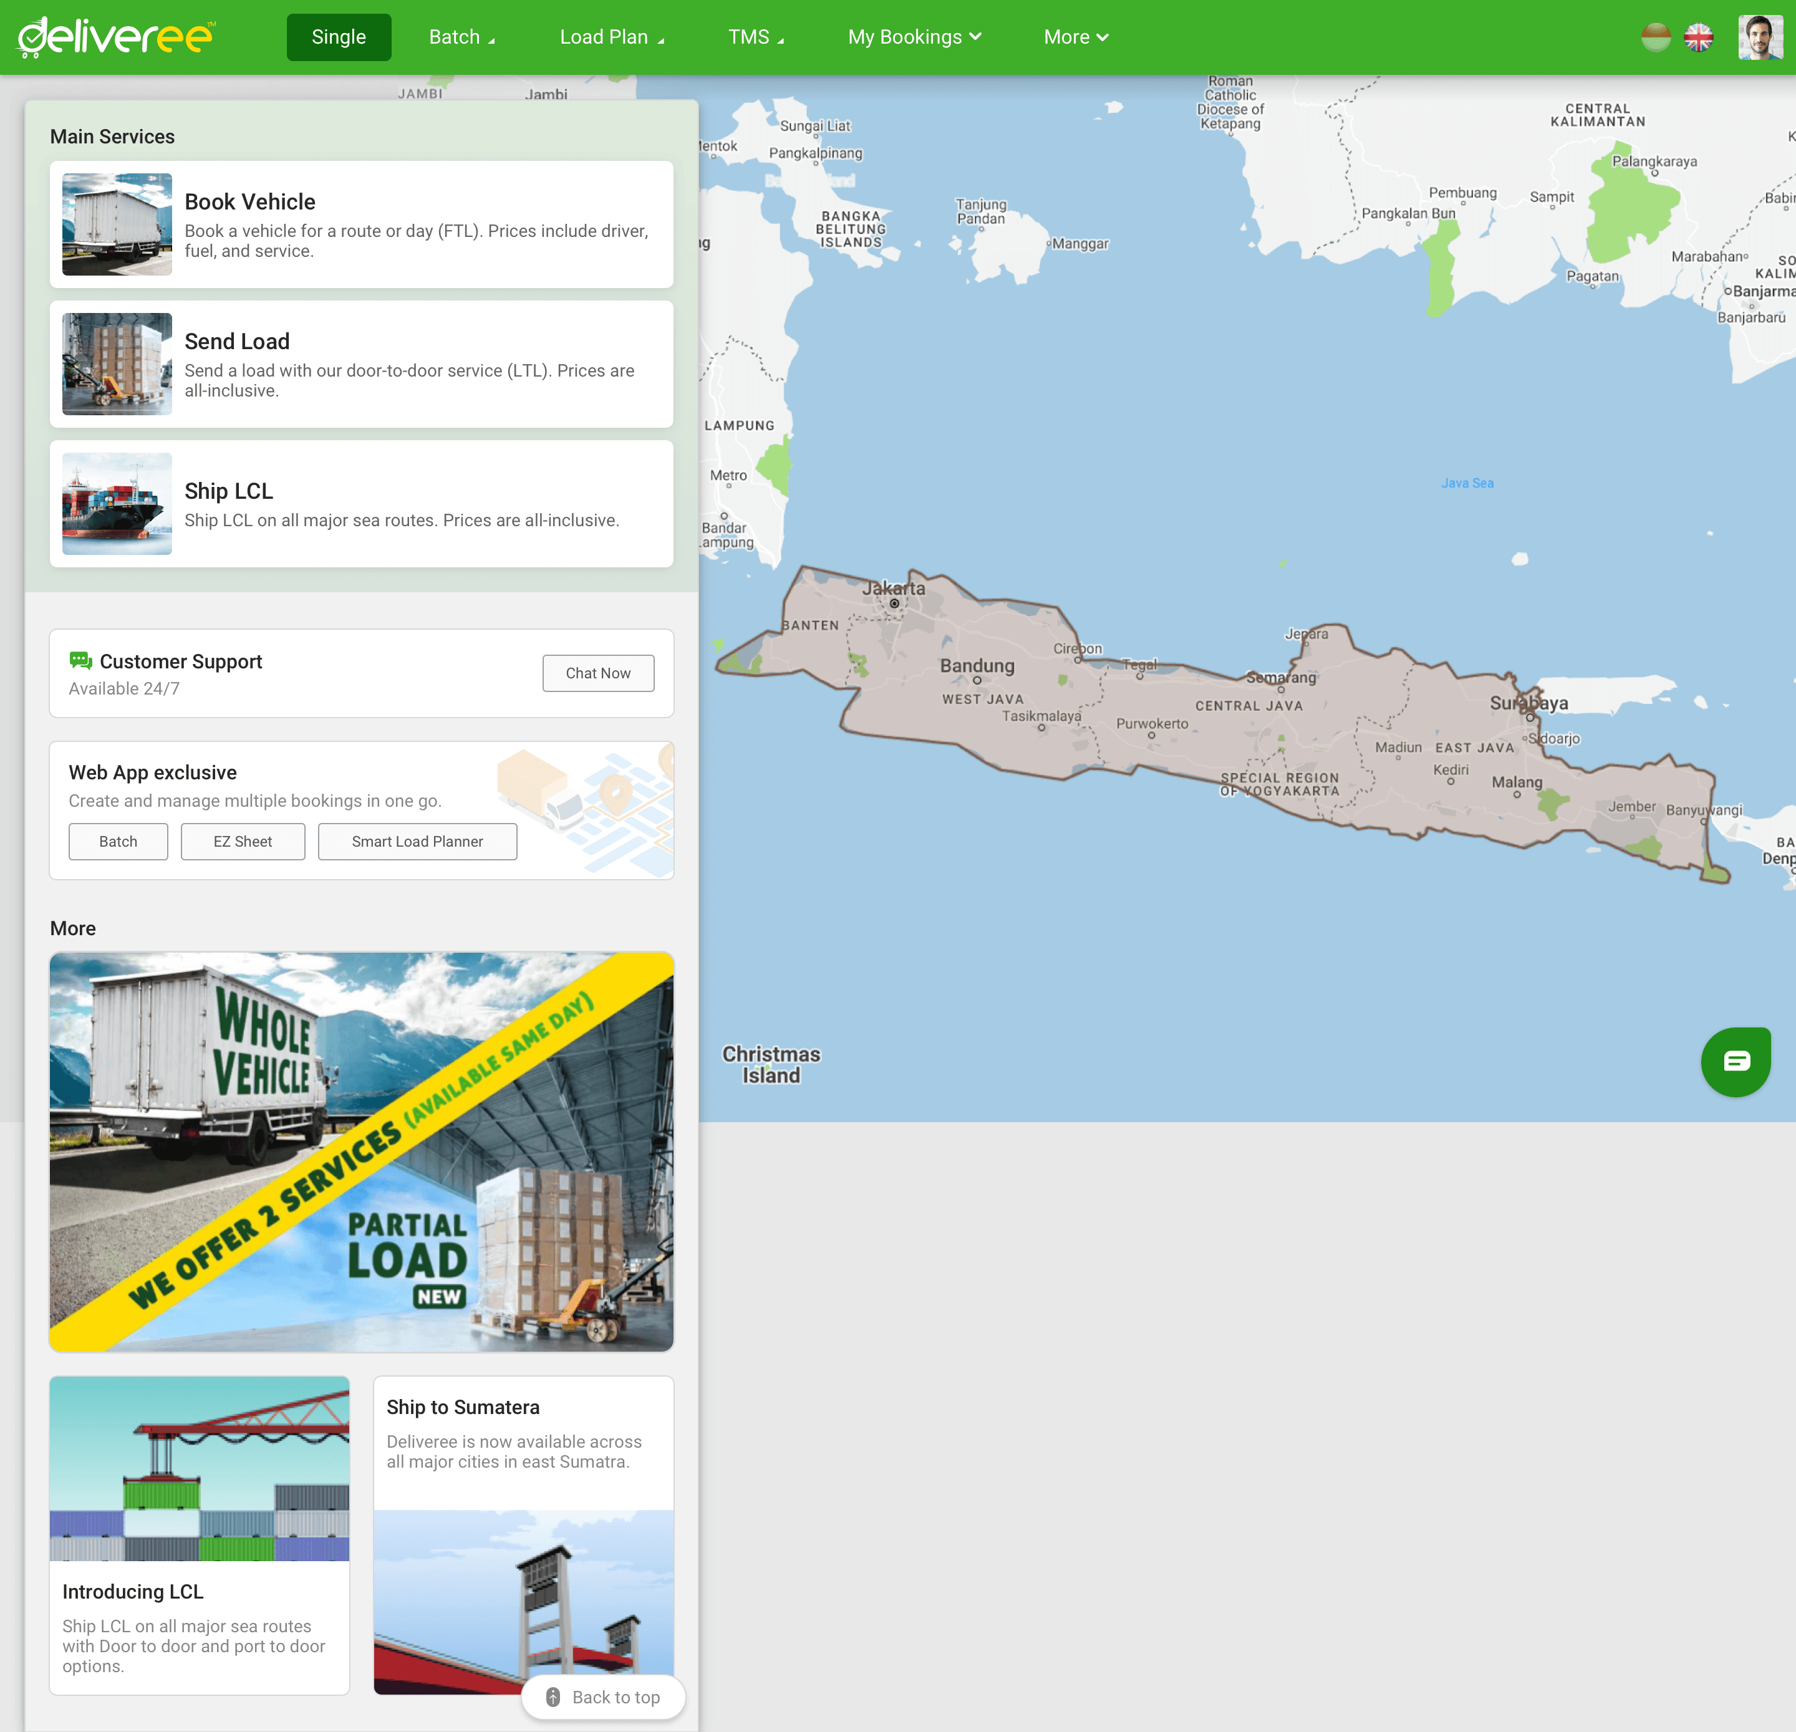This screenshot has width=1796, height=1732.
Task: Click the Back to top button
Action: [603, 1697]
